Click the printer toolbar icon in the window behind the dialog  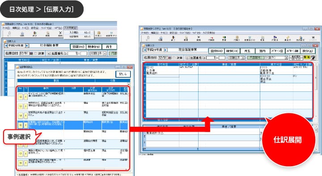point(22,34)
